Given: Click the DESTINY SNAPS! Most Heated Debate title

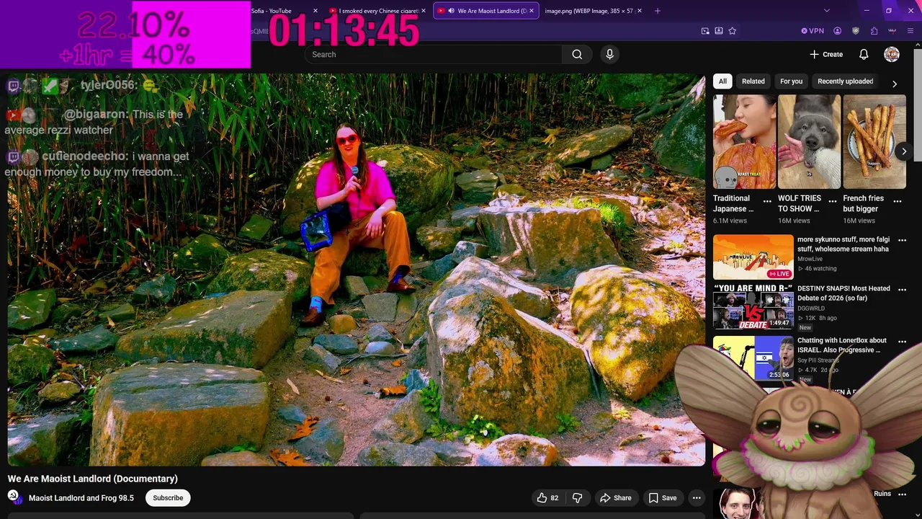Looking at the screenshot, I should 843,293.
